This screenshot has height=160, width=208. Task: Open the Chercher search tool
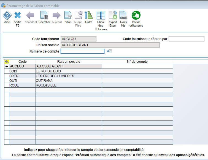(44, 15)
